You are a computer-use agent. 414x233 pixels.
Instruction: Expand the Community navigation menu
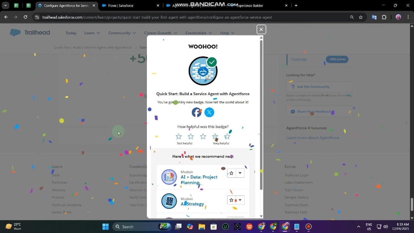(x=122, y=33)
